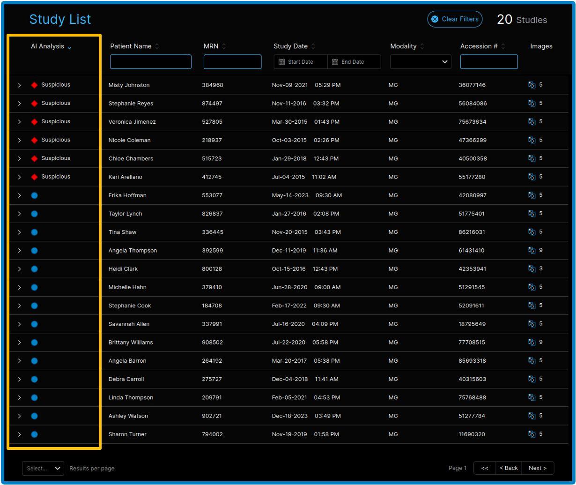Click the images icon in Heidi Clark row
Image resolution: width=576 pixels, height=485 pixels.
click(x=532, y=269)
